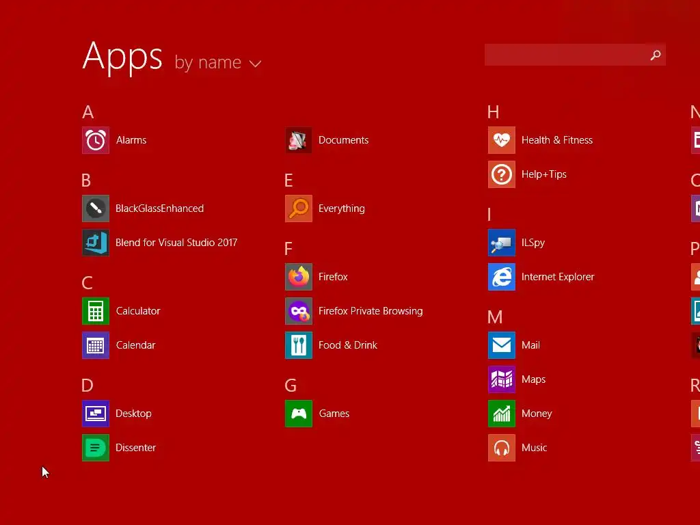Click the 'Internet Explorer' label
700x525 pixels.
558,277
